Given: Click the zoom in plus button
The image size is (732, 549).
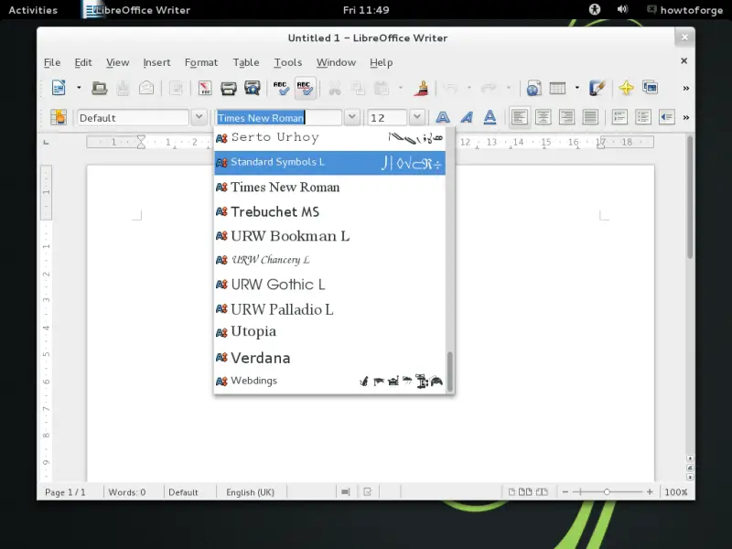Looking at the screenshot, I should [650, 492].
